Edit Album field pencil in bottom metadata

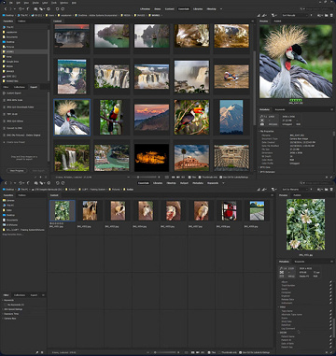click(x=330, y=282)
